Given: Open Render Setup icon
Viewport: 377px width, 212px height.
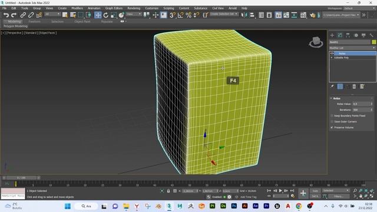Looking at the screenshot, I should (303, 15).
